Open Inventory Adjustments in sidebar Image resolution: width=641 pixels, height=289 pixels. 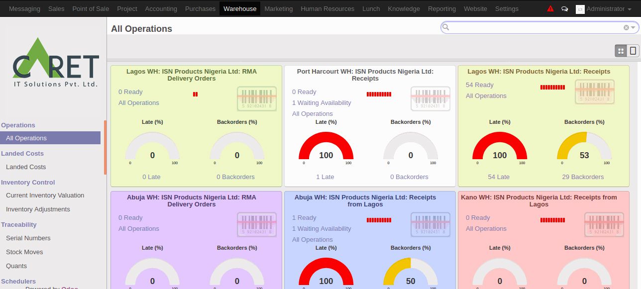pyautogui.click(x=38, y=209)
